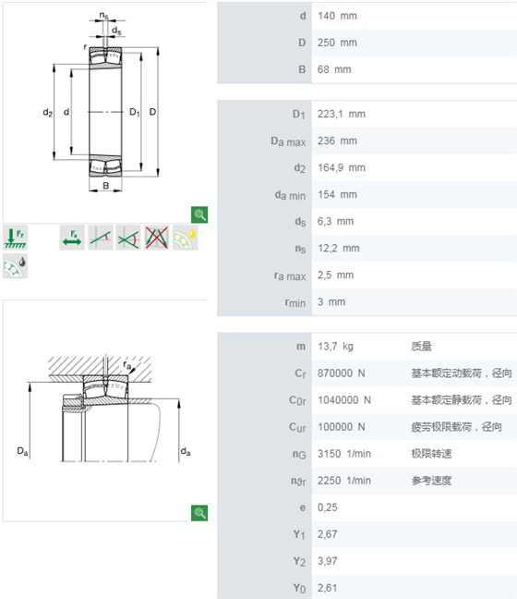Select the Y2 value 3,97
This screenshot has width=517, height=599.
328,561
